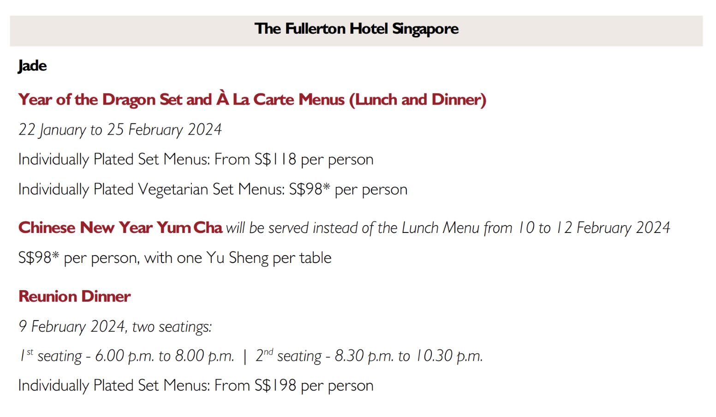Click the "Yu Sheng per table" text
Screen dimensions: 716x417
coord(268,258)
